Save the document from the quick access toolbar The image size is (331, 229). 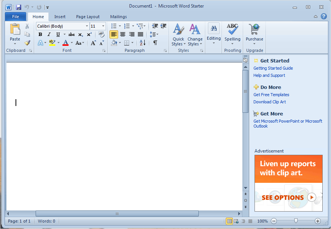tap(19, 8)
